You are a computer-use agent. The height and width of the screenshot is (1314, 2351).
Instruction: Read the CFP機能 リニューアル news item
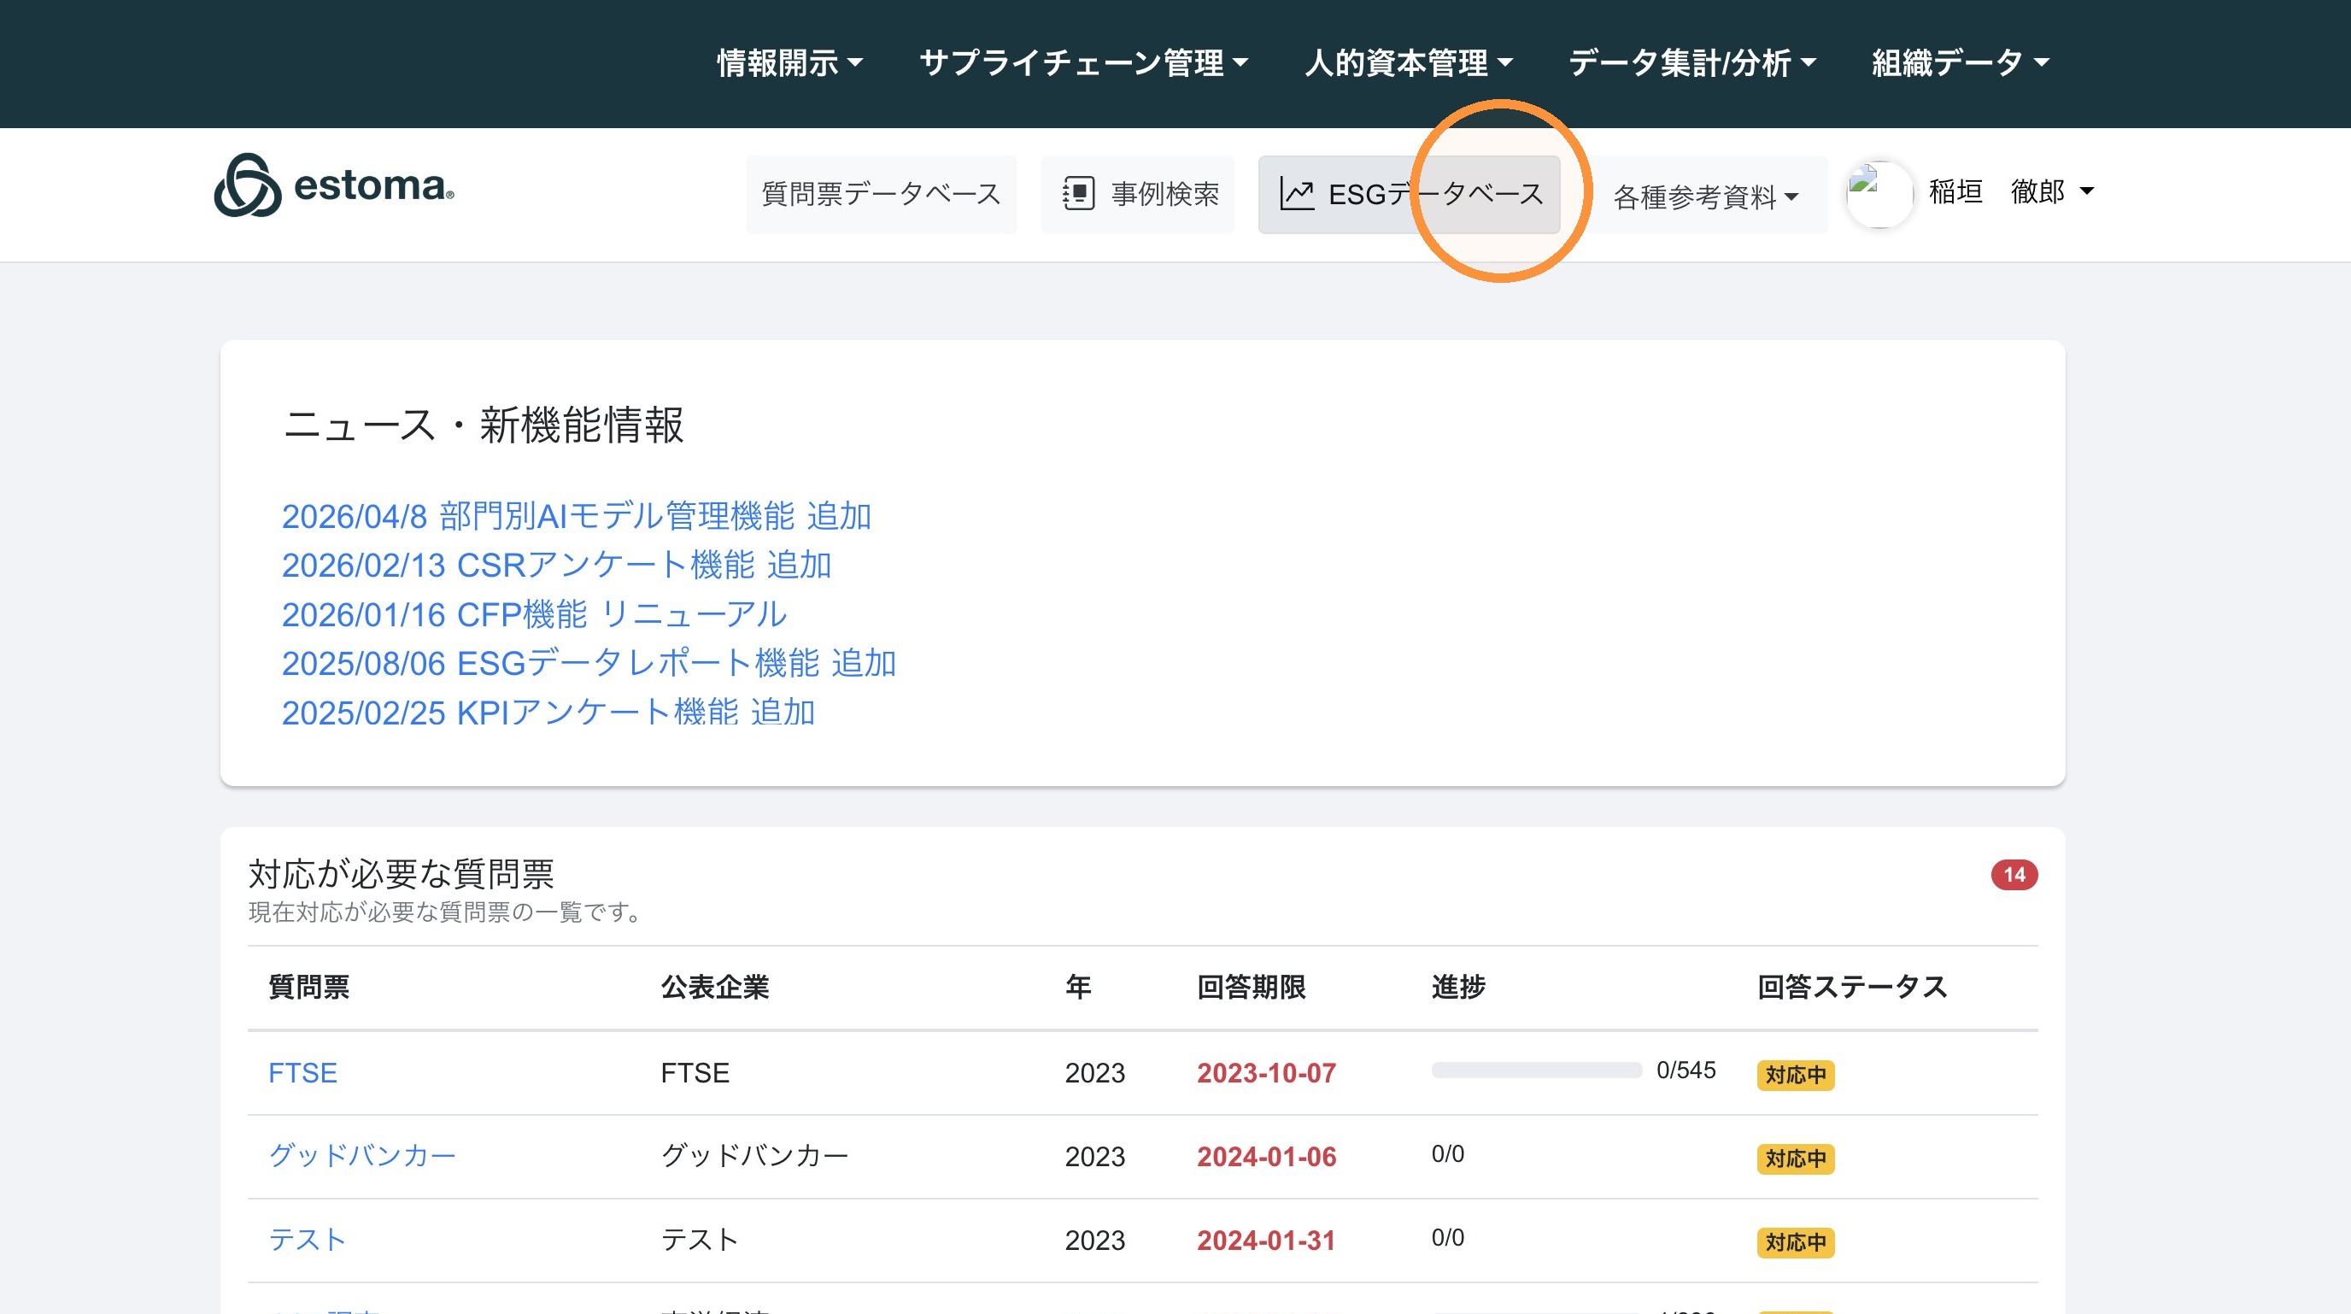534,615
